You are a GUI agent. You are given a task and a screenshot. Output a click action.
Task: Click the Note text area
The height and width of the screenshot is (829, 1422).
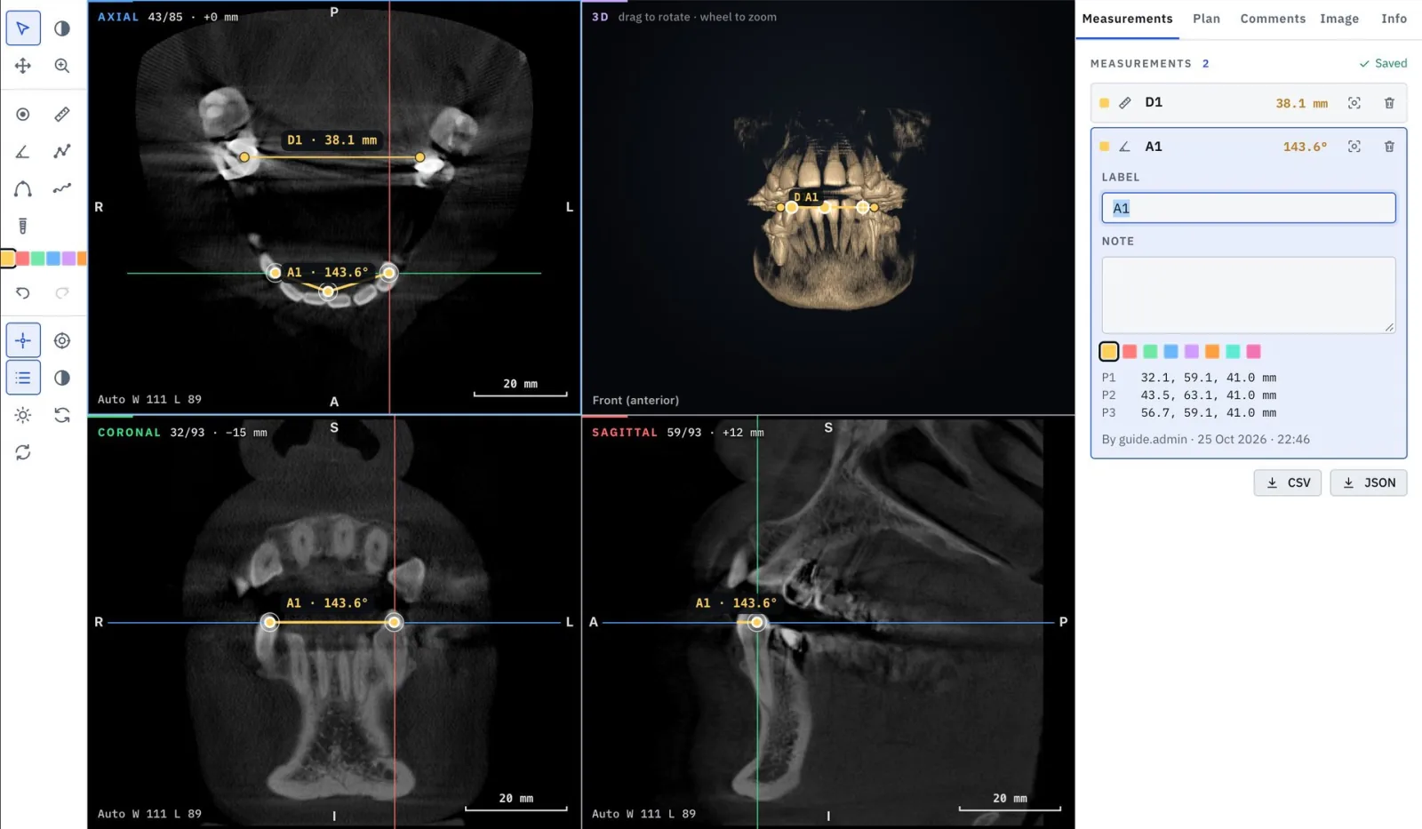pyautogui.click(x=1249, y=295)
